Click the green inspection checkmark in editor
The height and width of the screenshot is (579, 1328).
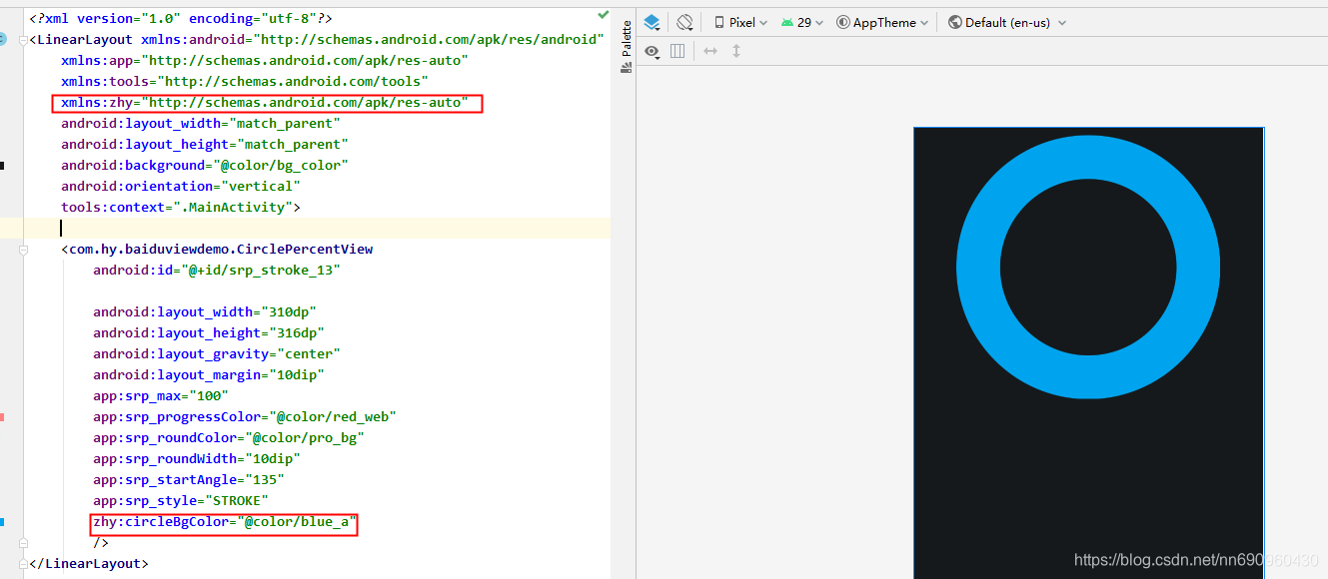click(x=603, y=15)
